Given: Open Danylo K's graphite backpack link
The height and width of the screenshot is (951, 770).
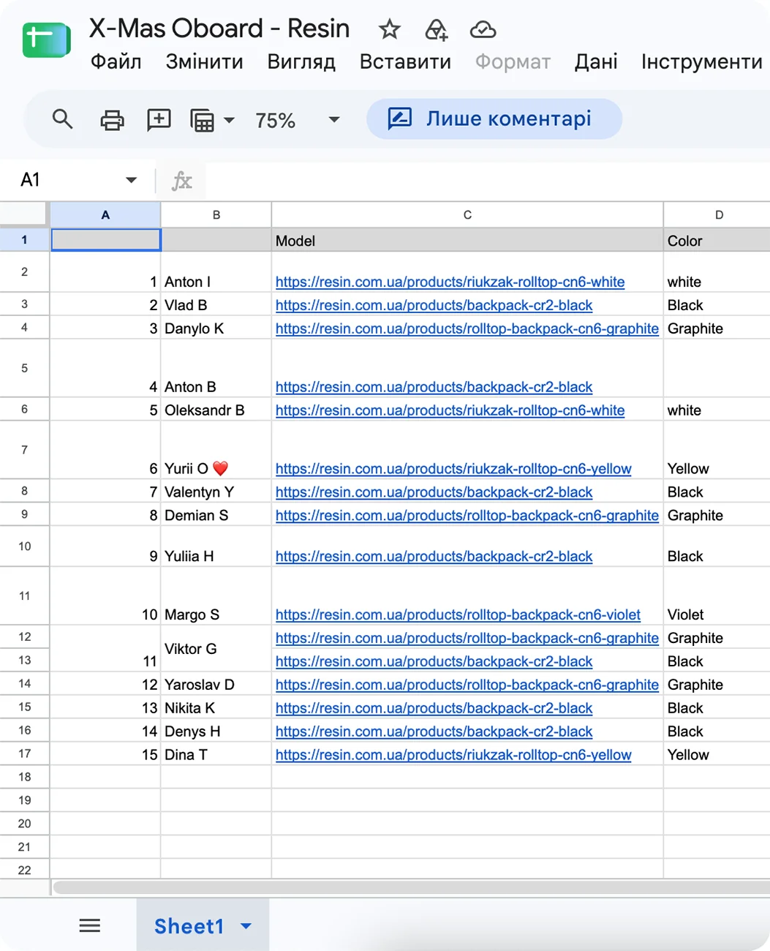Looking at the screenshot, I should pos(467,328).
